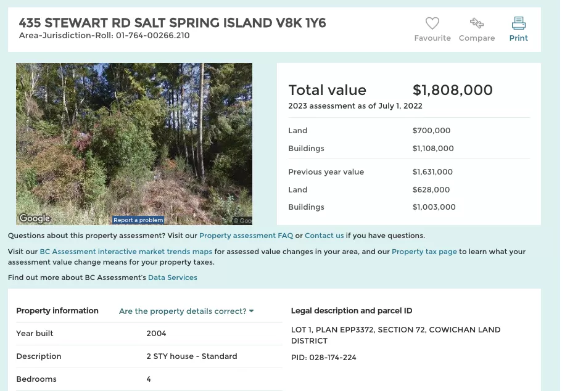Click the Area-Jurisdiction-Roll number text
The image size is (570, 391).
tap(104, 36)
